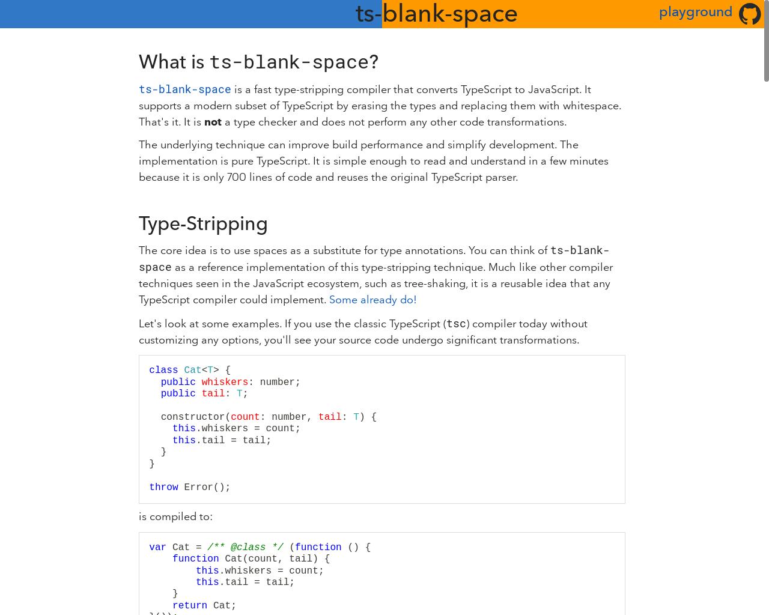This screenshot has width=769, height=615.
Task: Click 'public whiskers: number;' code line
Action: coord(231,383)
